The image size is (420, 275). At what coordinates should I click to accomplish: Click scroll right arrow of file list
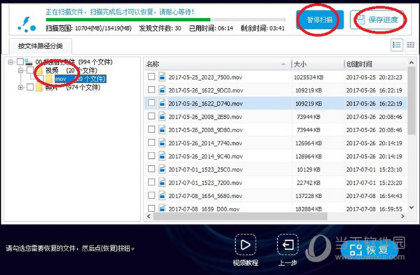point(402,216)
